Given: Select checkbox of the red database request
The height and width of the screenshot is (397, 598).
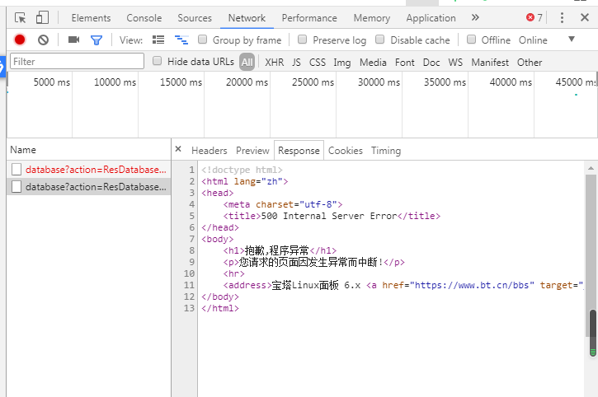Looking at the screenshot, I should (16, 170).
